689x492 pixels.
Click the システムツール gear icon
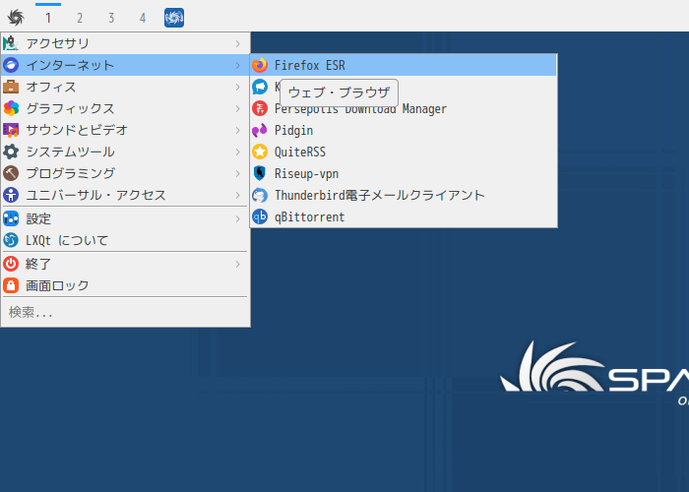point(11,152)
